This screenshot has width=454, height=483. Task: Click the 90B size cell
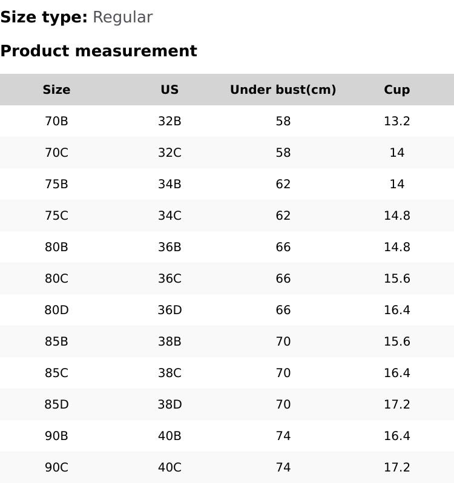pyautogui.click(x=56, y=436)
